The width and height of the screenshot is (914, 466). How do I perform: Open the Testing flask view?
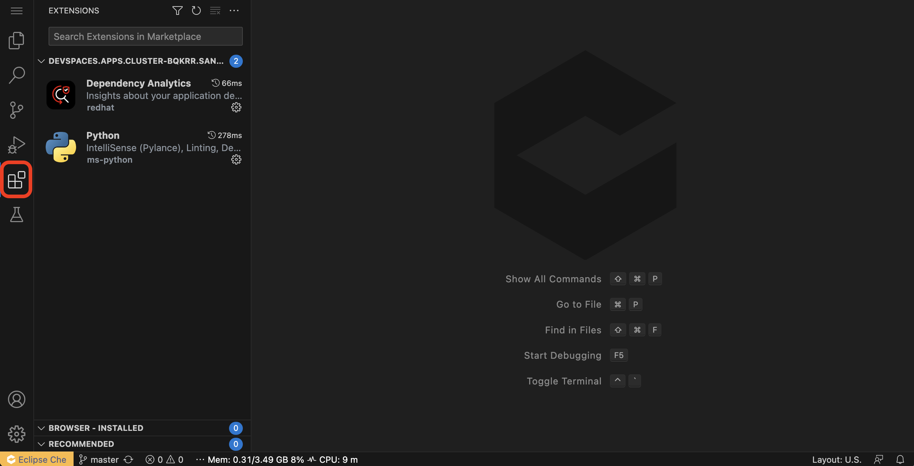(17, 215)
